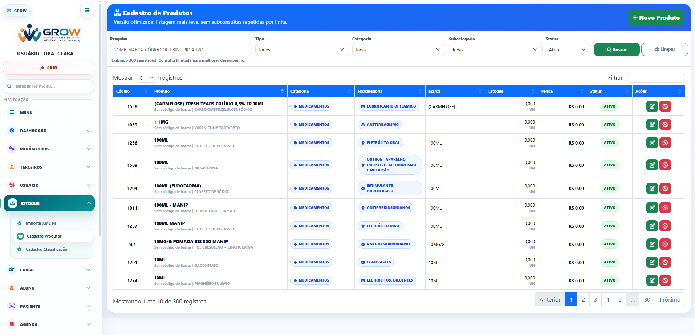Click red block icon for product 504
Image resolution: width=695 pixels, height=335 pixels.
[665, 244]
